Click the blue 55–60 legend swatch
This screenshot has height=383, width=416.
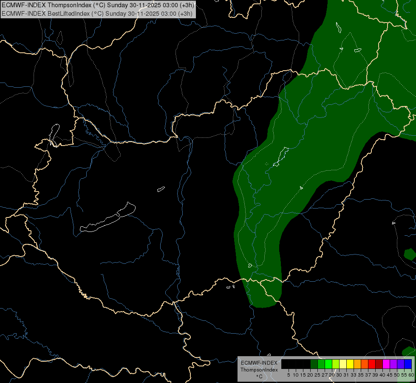(x=408, y=364)
